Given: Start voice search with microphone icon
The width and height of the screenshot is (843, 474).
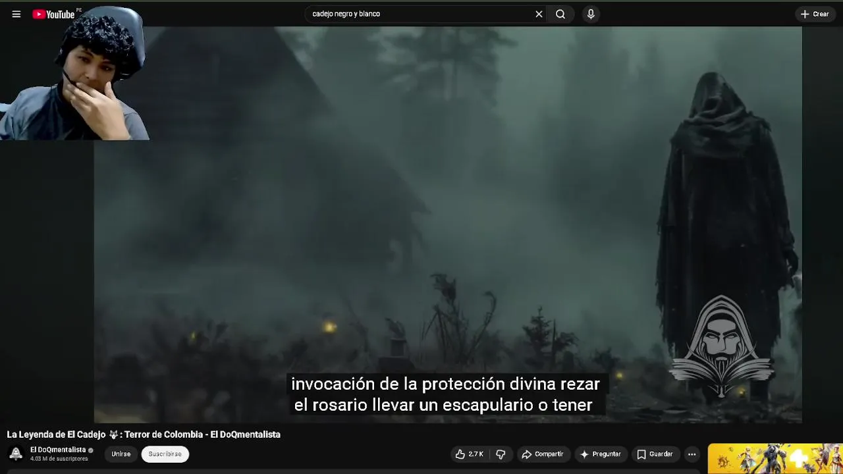Looking at the screenshot, I should (591, 14).
